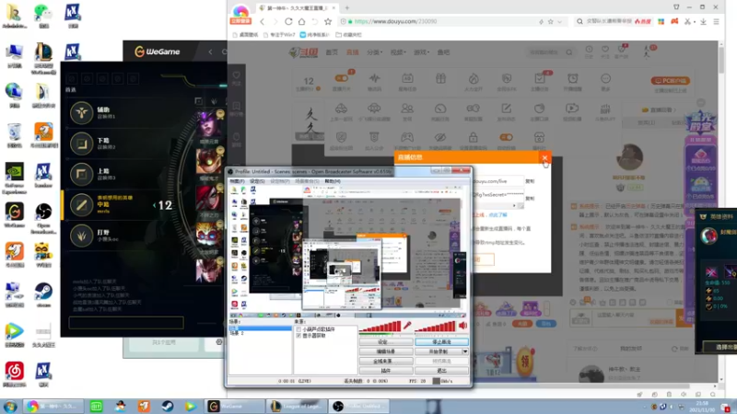Select the mid lane role icon (中路)
The height and width of the screenshot is (414, 737).
(81, 205)
